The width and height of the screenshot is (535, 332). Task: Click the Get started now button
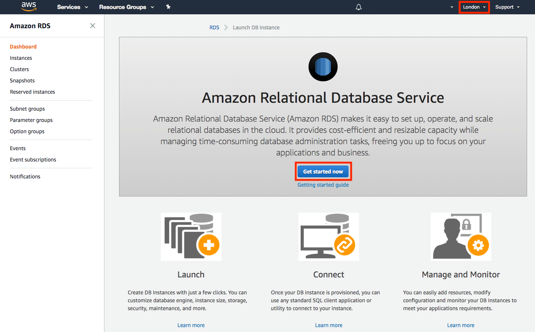click(323, 172)
